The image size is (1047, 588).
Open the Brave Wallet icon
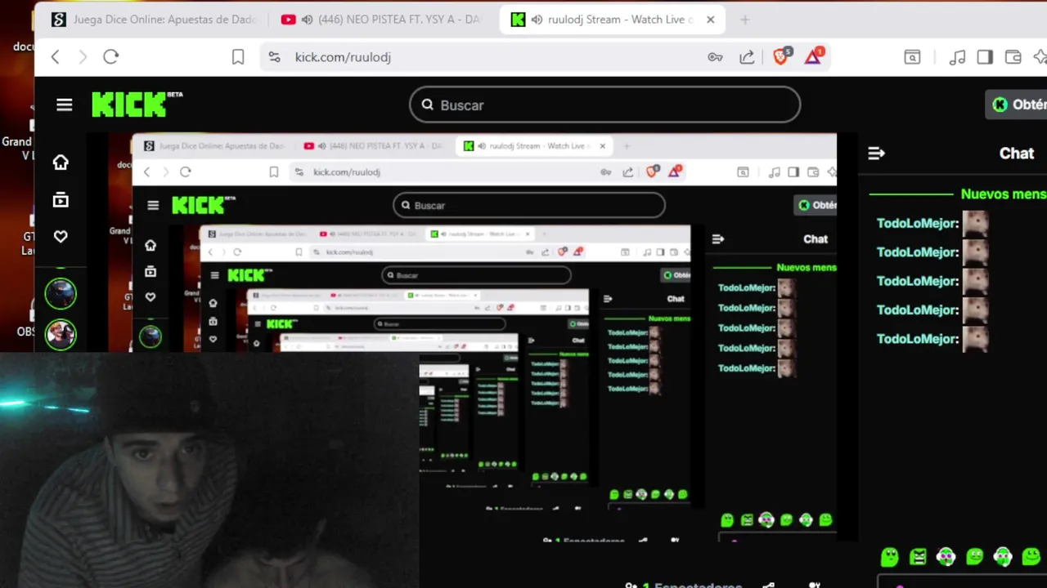pyautogui.click(x=1013, y=57)
